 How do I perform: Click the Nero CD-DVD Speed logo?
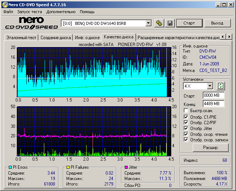click(x=31, y=23)
